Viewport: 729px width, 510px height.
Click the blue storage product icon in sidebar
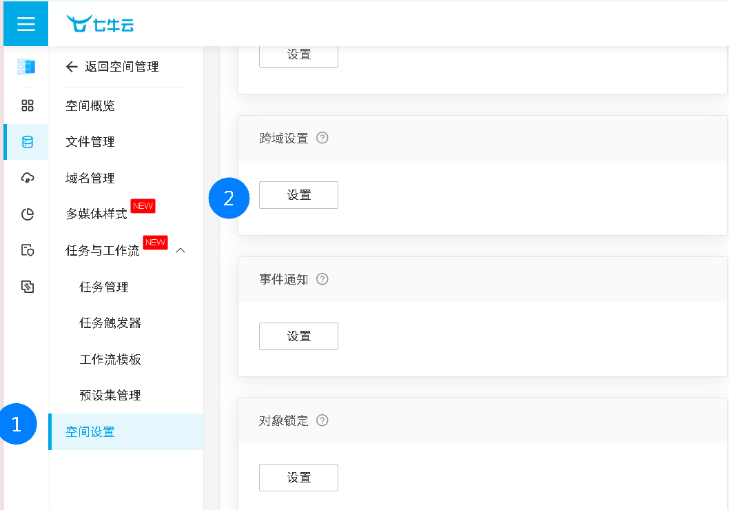pyautogui.click(x=26, y=67)
